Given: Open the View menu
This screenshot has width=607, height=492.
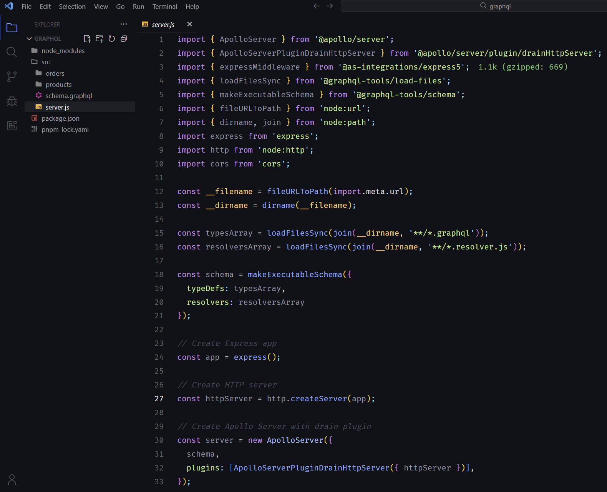Looking at the screenshot, I should pos(101,7).
